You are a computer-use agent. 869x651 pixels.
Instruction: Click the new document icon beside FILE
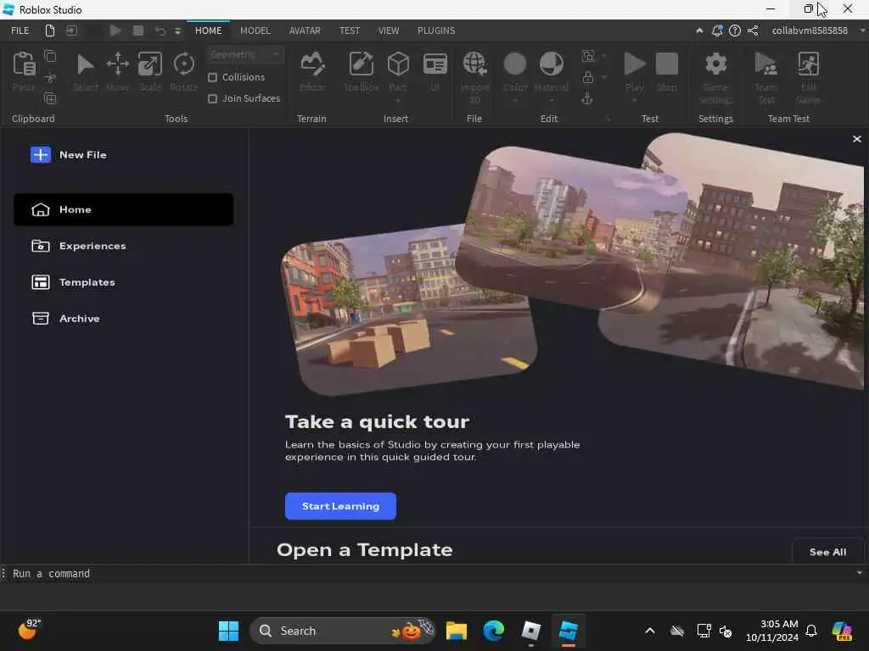(x=50, y=31)
